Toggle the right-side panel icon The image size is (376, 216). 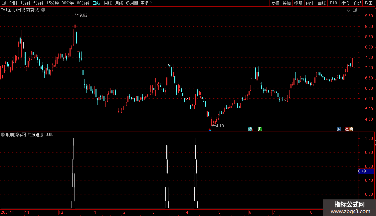pos(355,10)
